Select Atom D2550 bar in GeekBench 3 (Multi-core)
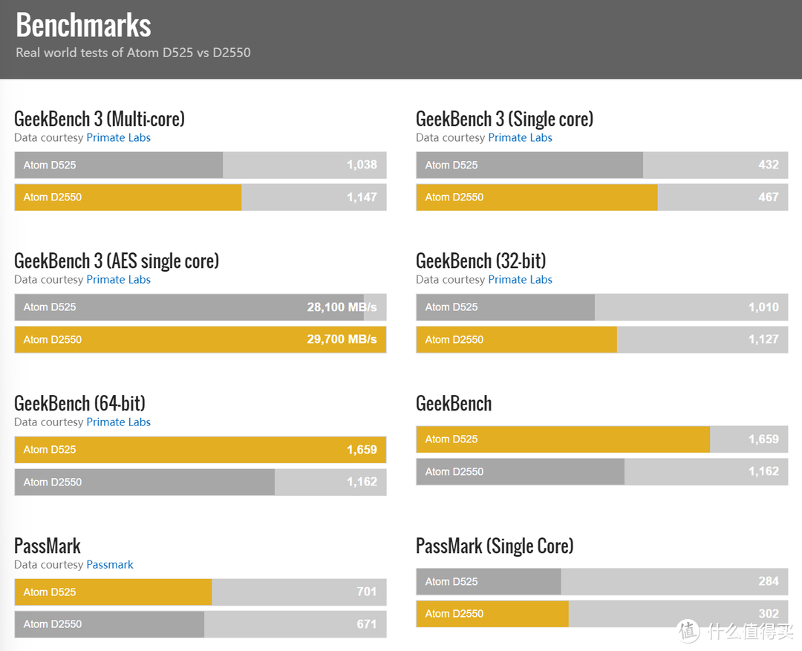 128,197
